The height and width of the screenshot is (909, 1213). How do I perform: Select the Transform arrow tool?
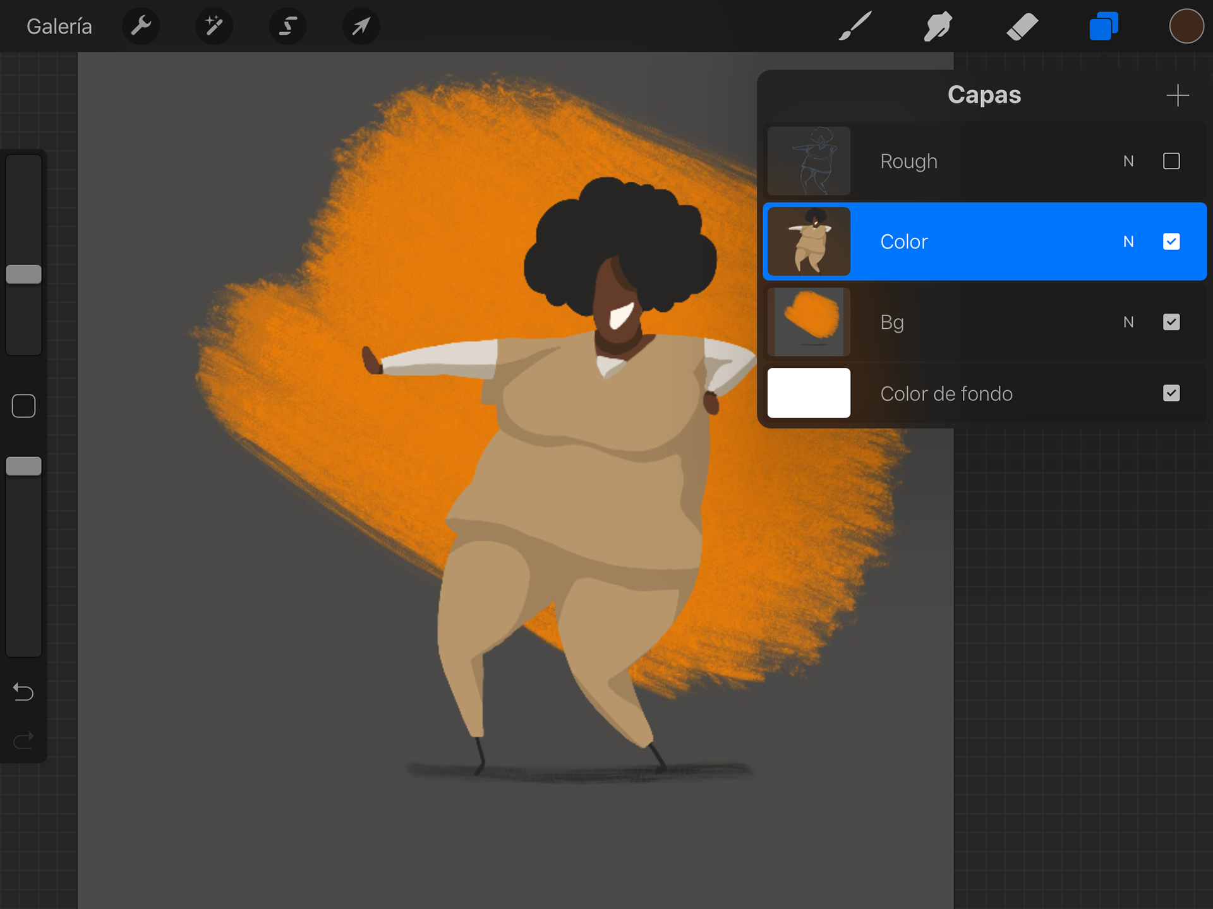click(361, 27)
